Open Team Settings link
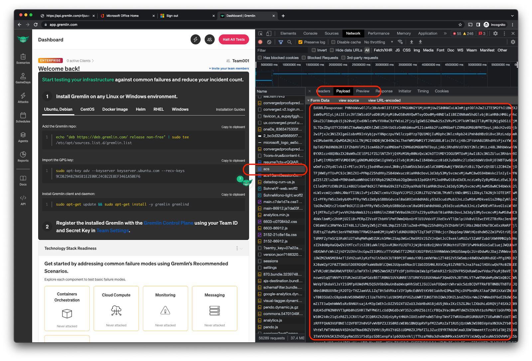The image size is (532, 361). tap(113, 230)
